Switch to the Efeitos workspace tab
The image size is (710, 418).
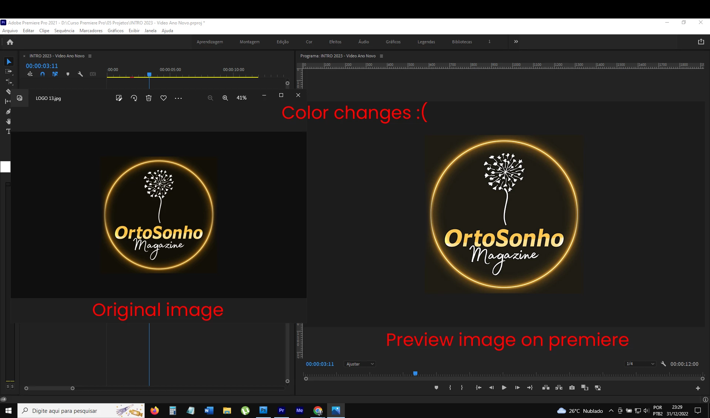335,42
